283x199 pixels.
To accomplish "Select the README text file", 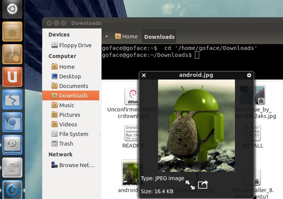I will pos(133,136).
